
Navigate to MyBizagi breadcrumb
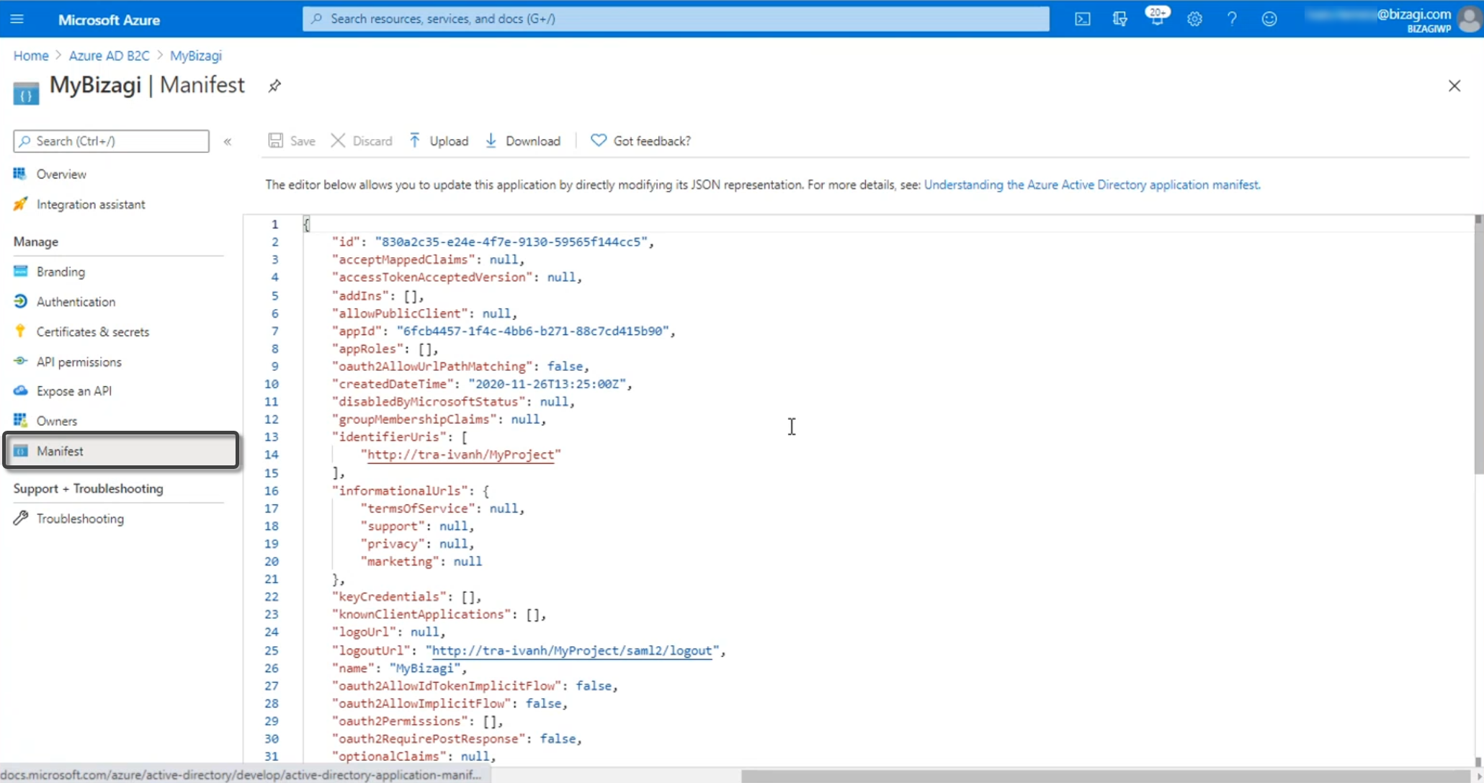196,55
